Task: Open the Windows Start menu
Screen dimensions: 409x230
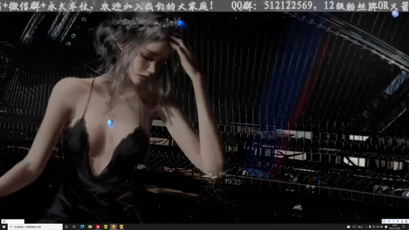Action: 4,227
